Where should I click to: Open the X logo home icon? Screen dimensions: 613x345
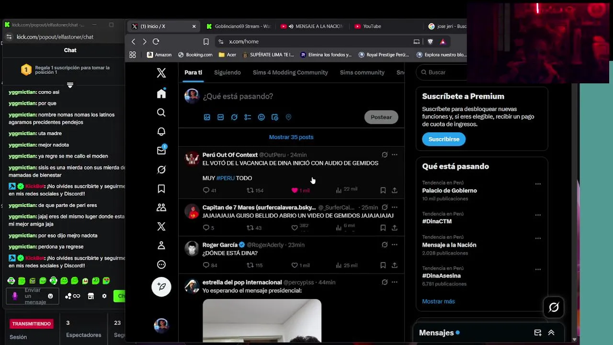click(161, 73)
